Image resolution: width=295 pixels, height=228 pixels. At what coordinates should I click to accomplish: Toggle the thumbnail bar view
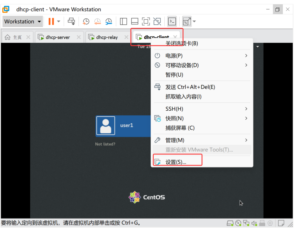pyautogui.click(x=135, y=22)
